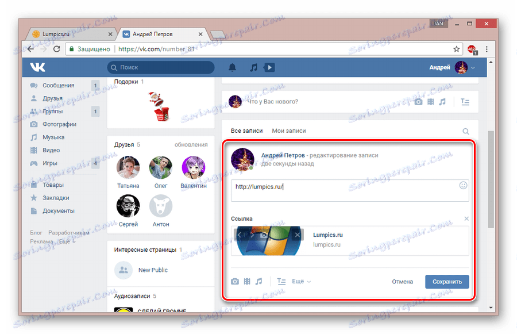Screen dimensions: 517x334
Task: Open Игры in sidebar
Action: click(50, 163)
